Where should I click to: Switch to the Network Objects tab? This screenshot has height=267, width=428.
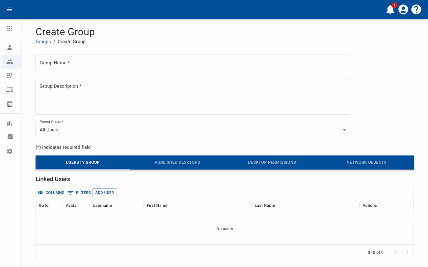[x=366, y=162]
